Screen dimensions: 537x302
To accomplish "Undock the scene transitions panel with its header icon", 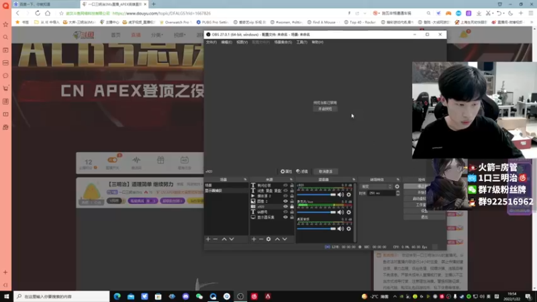I will [x=398, y=179].
